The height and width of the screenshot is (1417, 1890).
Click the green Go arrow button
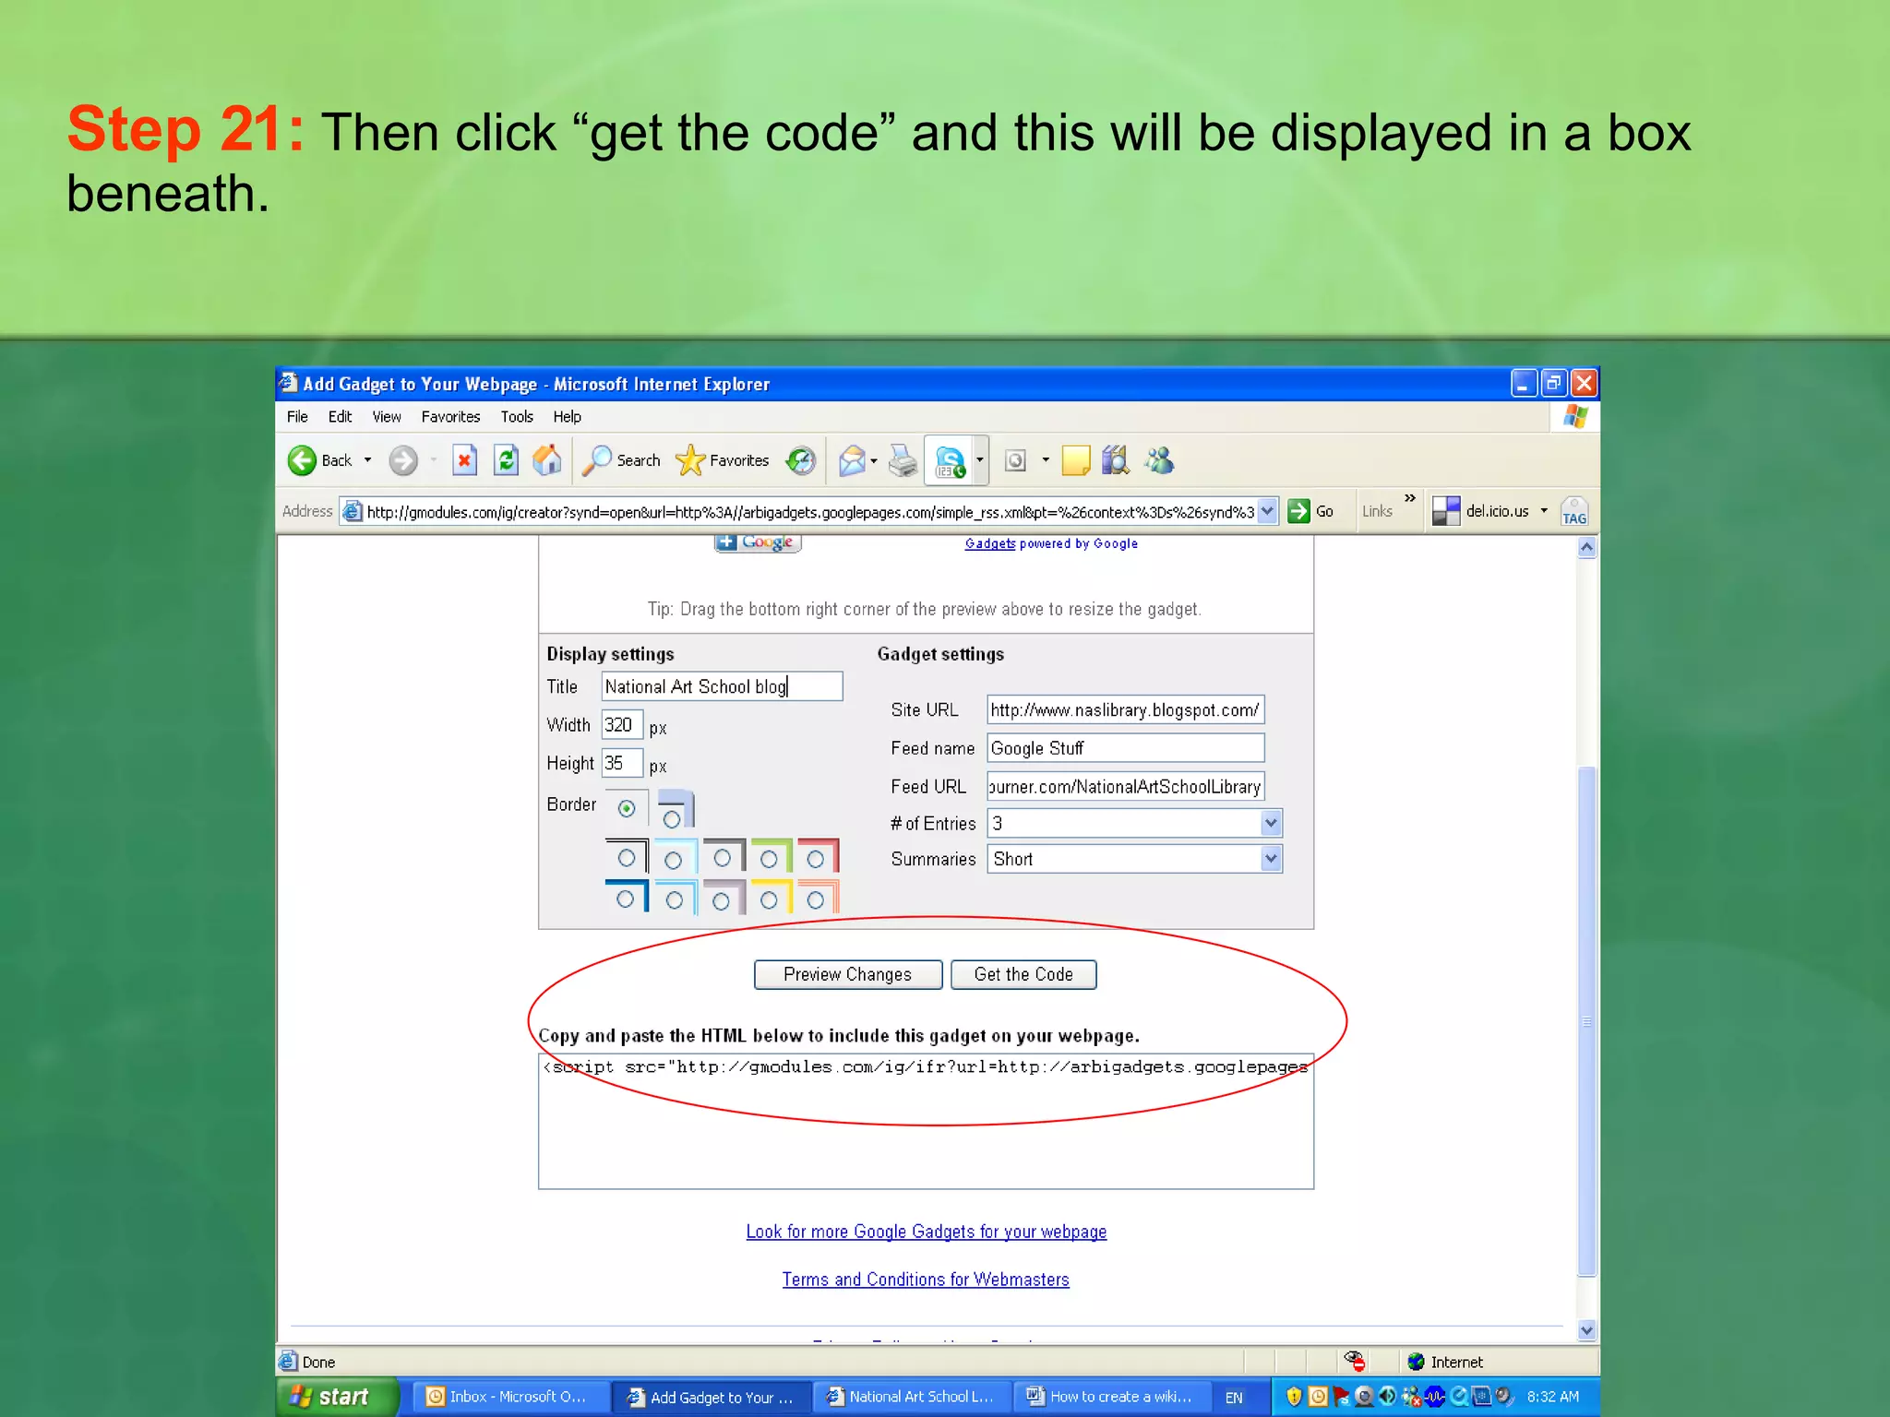tap(1298, 511)
